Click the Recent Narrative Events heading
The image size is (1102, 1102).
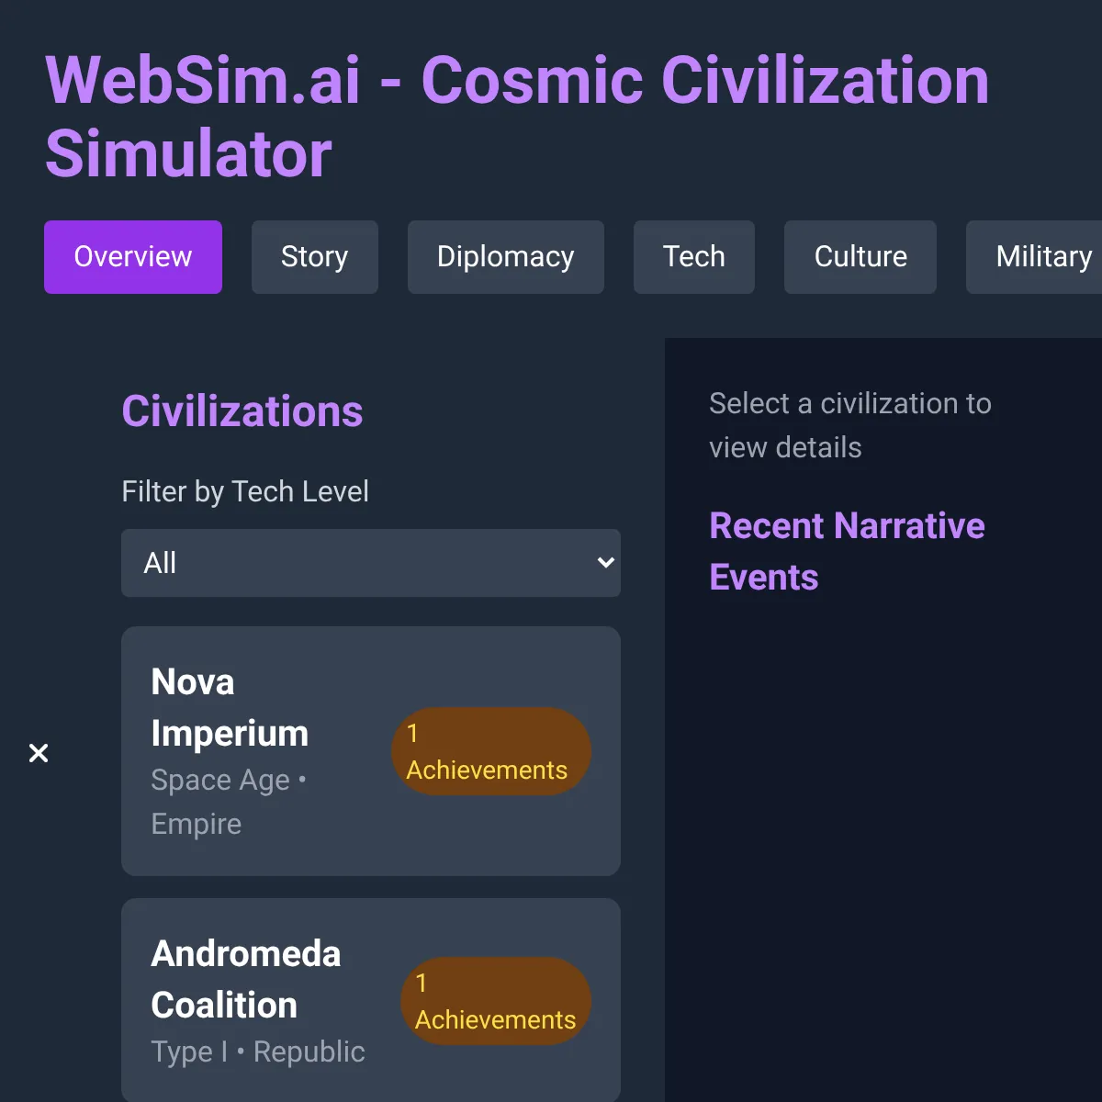point(847,551)
